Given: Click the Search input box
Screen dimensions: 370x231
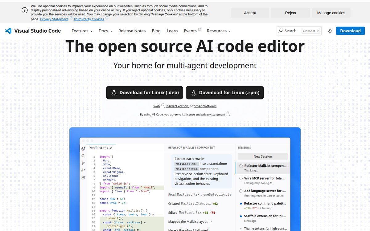Looking at the screenshot, I should 299,31.
